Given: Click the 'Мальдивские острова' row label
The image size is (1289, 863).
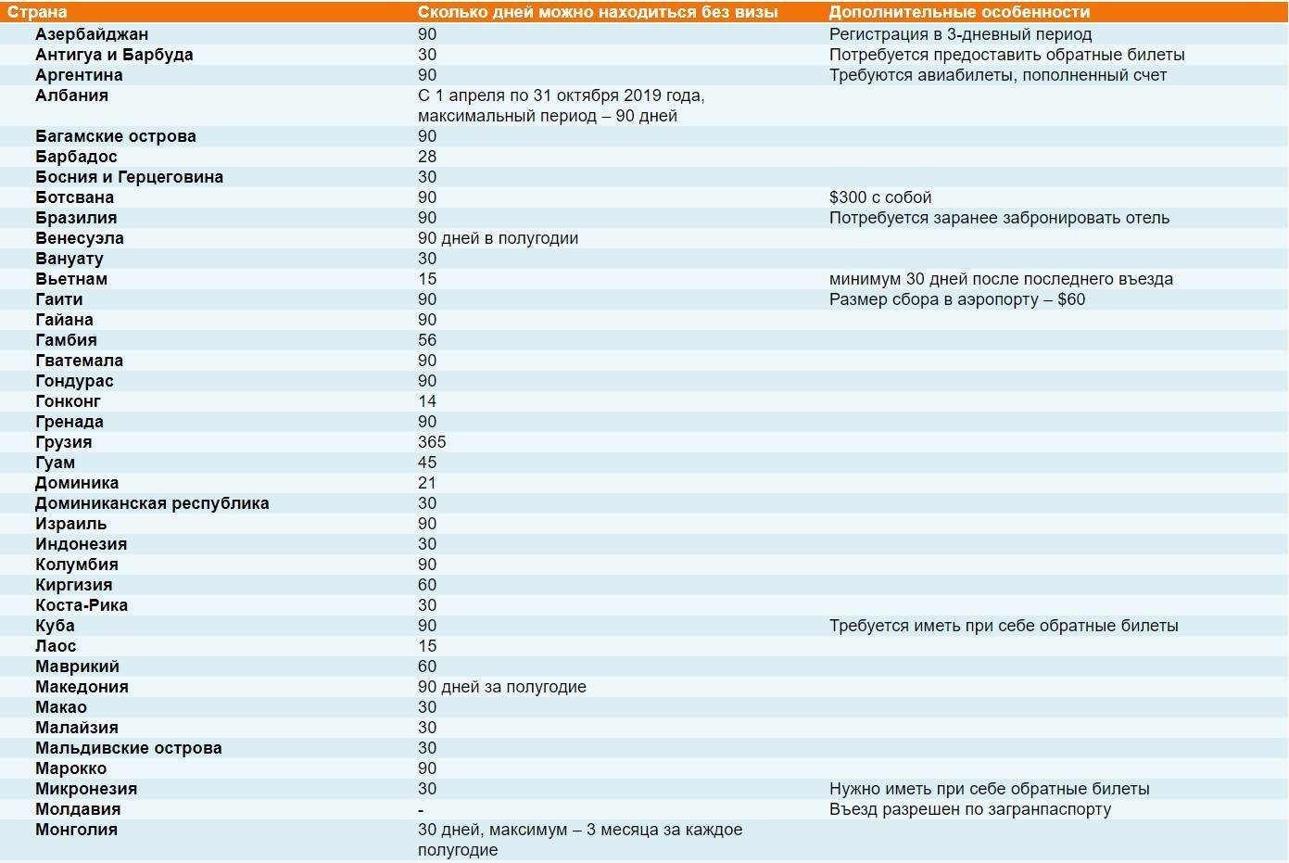Looking at the screenshot, I should point(129,748).
